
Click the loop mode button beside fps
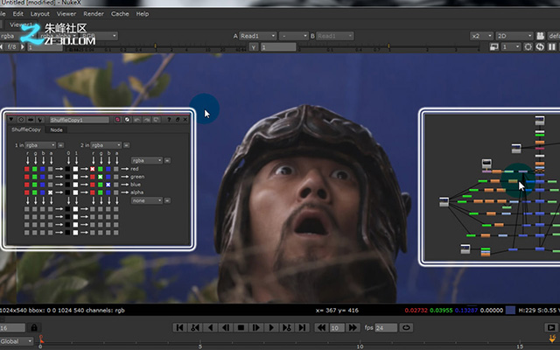[406, 327]
